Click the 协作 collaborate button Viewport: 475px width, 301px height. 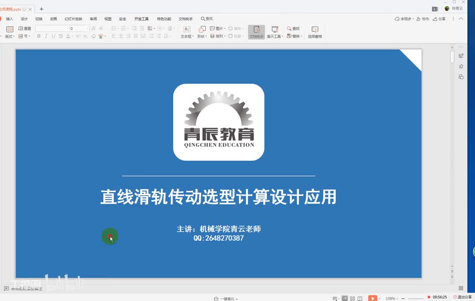point(423,19)
